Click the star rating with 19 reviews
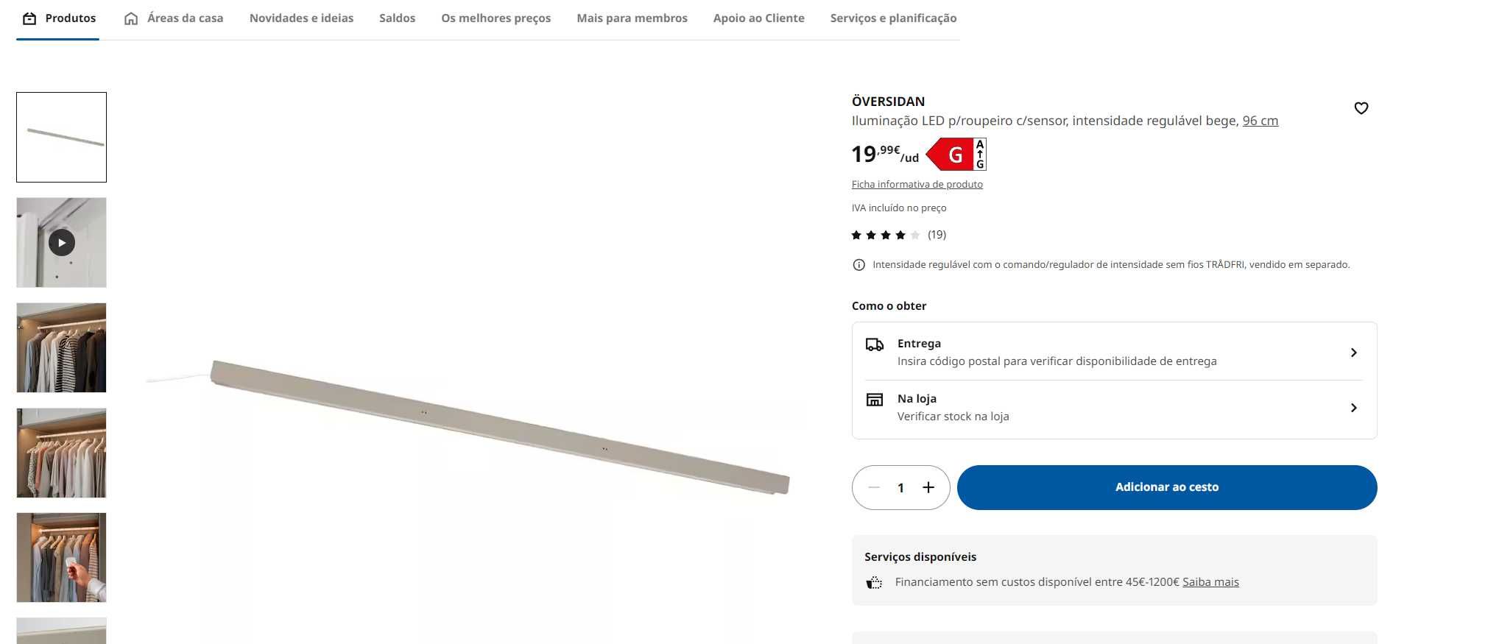Screen dimensions: 1488x644 (x=898, y=235)
